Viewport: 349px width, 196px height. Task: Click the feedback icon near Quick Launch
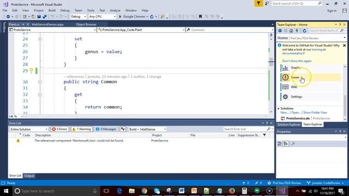[x=267, y=4]
